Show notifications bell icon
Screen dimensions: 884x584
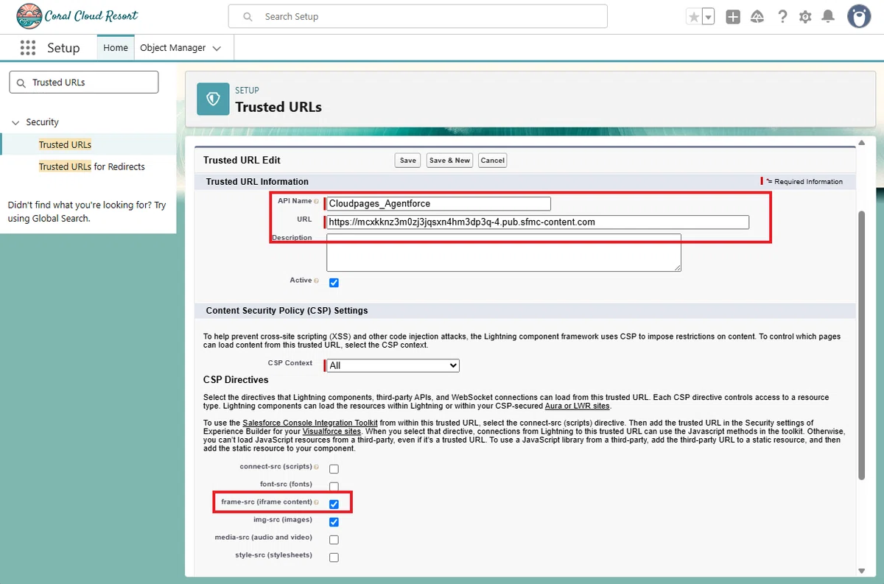click(828, 16)
